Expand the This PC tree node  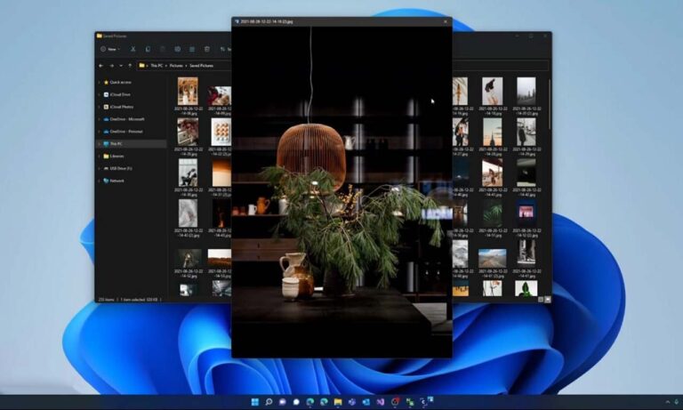point(100,144)
